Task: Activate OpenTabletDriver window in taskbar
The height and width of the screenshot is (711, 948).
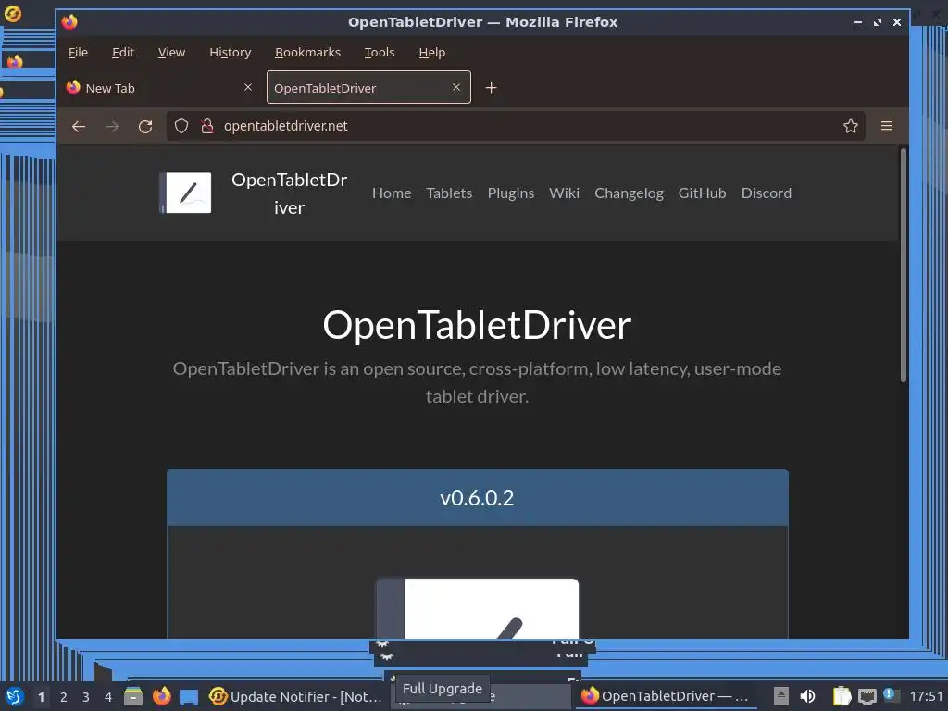Action: 667,696
